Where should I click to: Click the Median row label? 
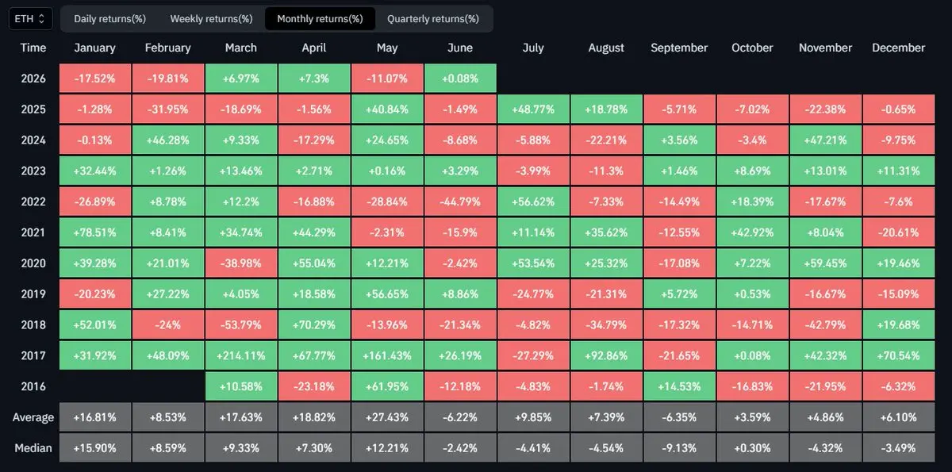33,448
